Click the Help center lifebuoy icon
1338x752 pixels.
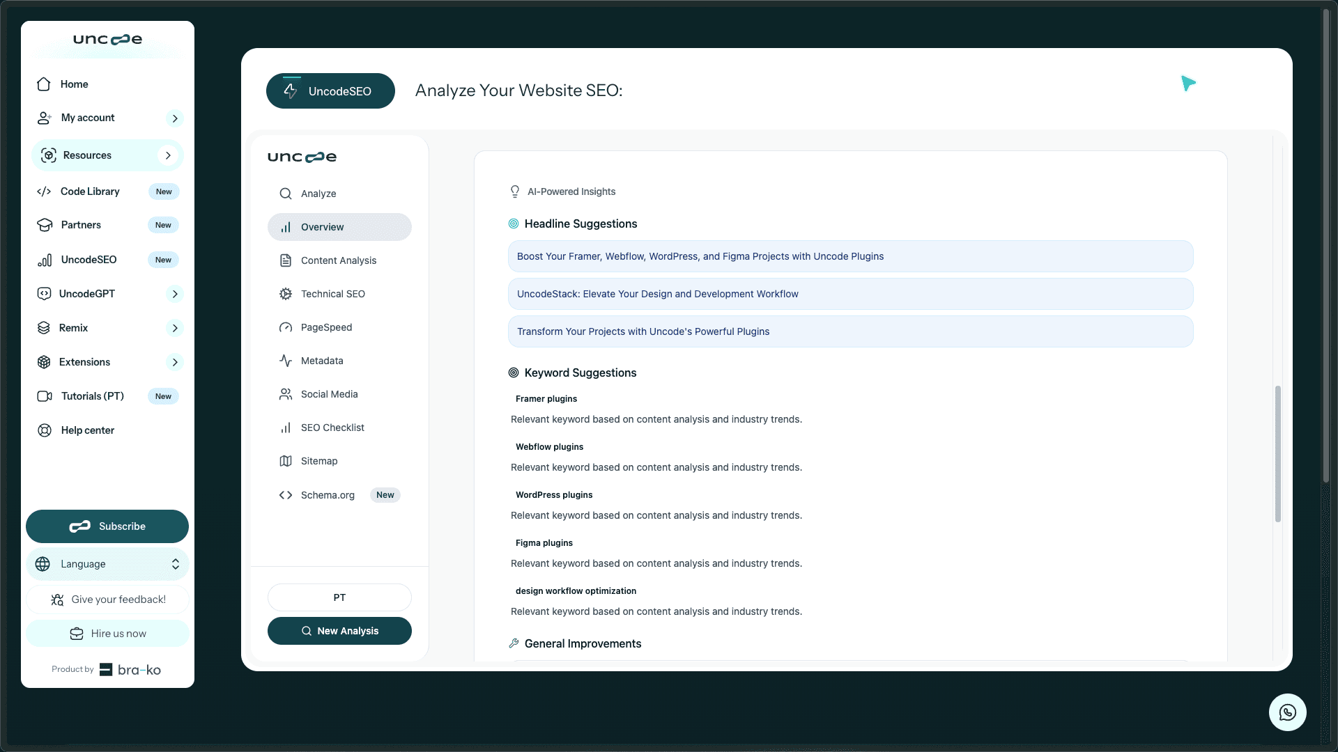point(45,430)
